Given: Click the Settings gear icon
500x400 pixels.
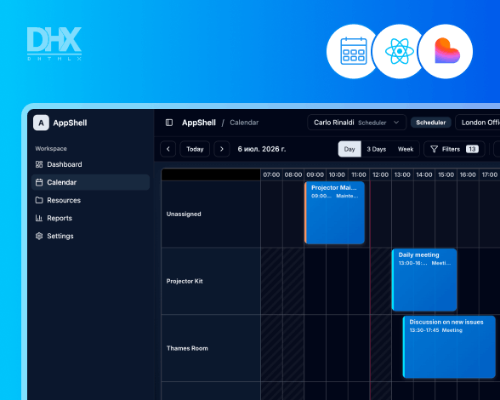Looking at the screenshot, I should (39, 236).
